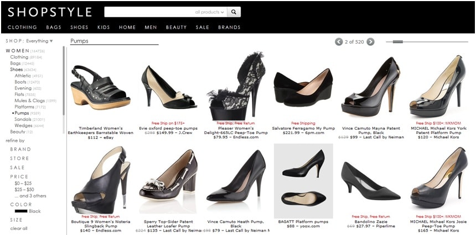Open the Vince Camuto Mayna Patent Pump image
476x235 pixels.
tap(371, 87)
